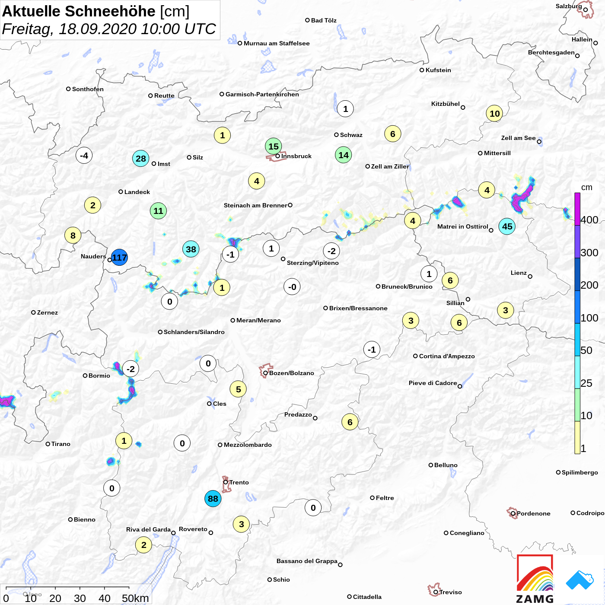Click the Zell am See label
This screenshot has height=605, width=605.
519,138
